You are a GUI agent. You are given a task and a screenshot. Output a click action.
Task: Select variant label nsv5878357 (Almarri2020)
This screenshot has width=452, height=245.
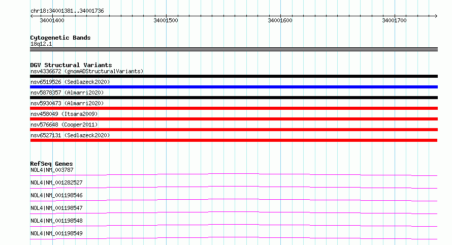click(x=67, y=93)
